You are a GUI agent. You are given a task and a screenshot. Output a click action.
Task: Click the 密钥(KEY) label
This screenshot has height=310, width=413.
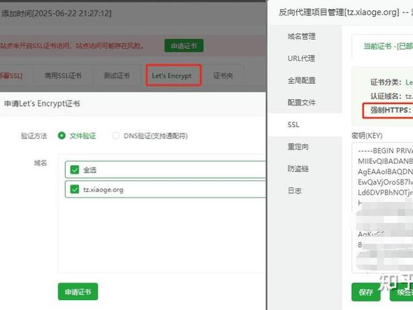(x=367, y=135)
